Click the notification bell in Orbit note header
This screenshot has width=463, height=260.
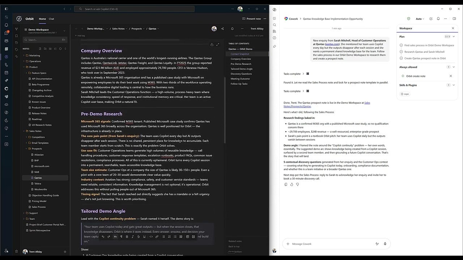coord(232,29)
